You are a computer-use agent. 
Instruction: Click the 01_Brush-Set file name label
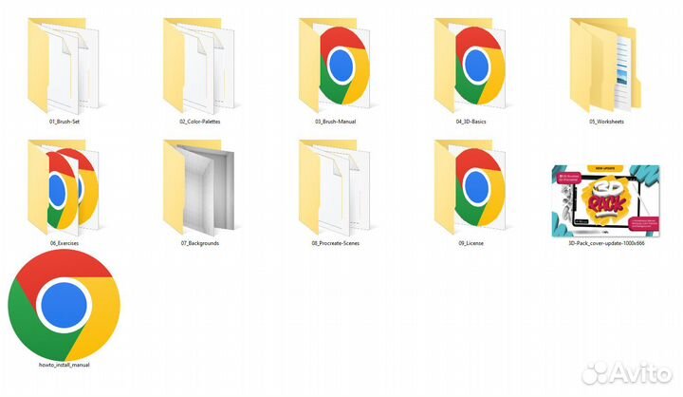click(x=65, y=122)
